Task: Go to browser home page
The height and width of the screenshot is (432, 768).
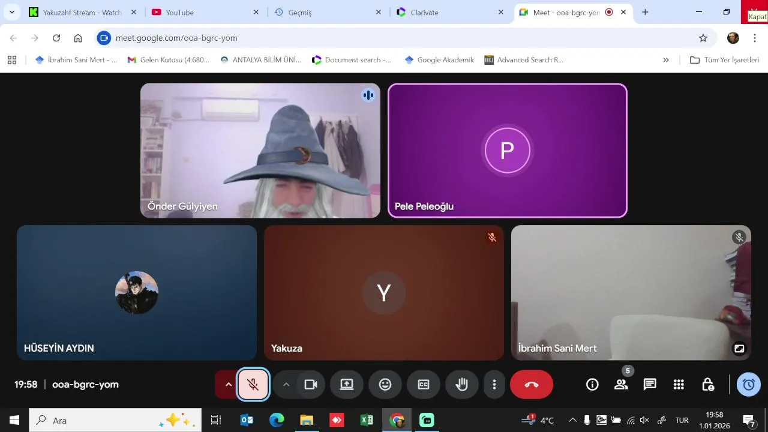Action: tap(78, 38)
